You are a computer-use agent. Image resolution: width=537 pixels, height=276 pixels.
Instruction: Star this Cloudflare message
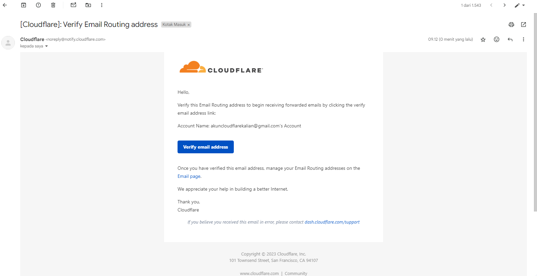pos(483,40)
